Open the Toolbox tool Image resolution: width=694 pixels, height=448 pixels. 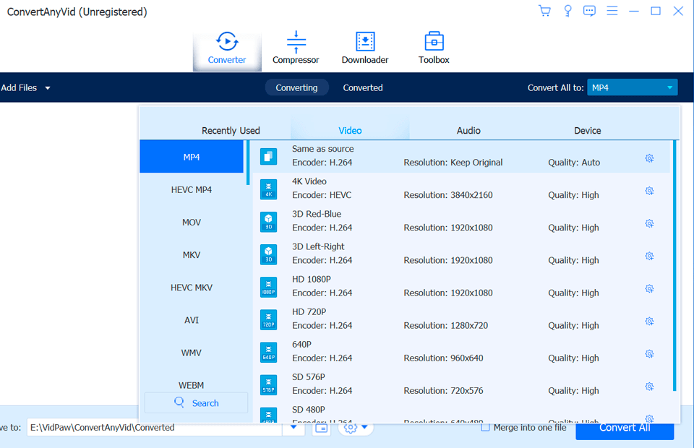433,46
